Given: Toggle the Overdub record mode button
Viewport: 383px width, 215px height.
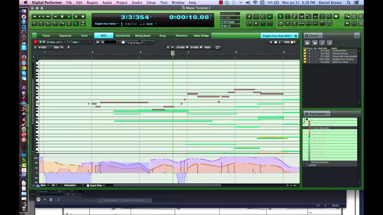Looking at the screenshot, I should [69, 24].
